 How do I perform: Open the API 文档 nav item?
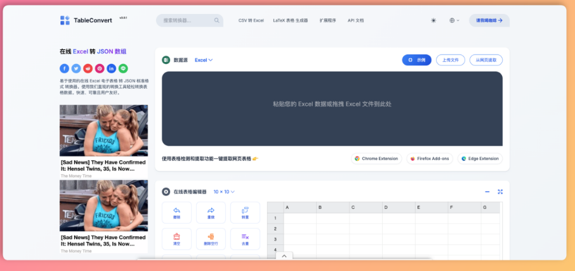355,20
